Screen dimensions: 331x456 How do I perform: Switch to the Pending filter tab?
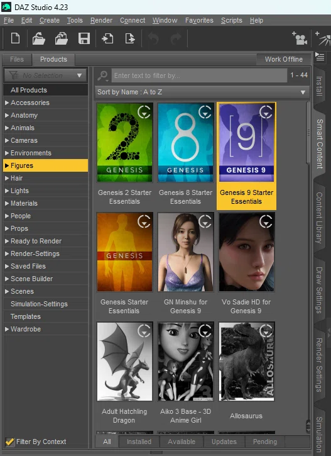265,442
